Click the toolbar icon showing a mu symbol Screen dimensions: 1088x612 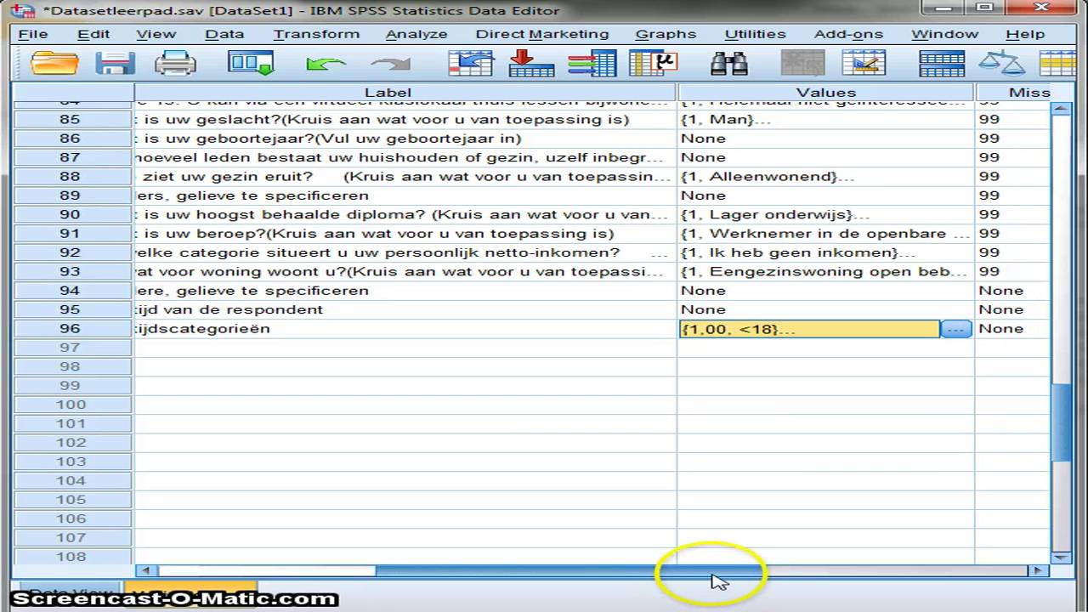coord(653,64)
